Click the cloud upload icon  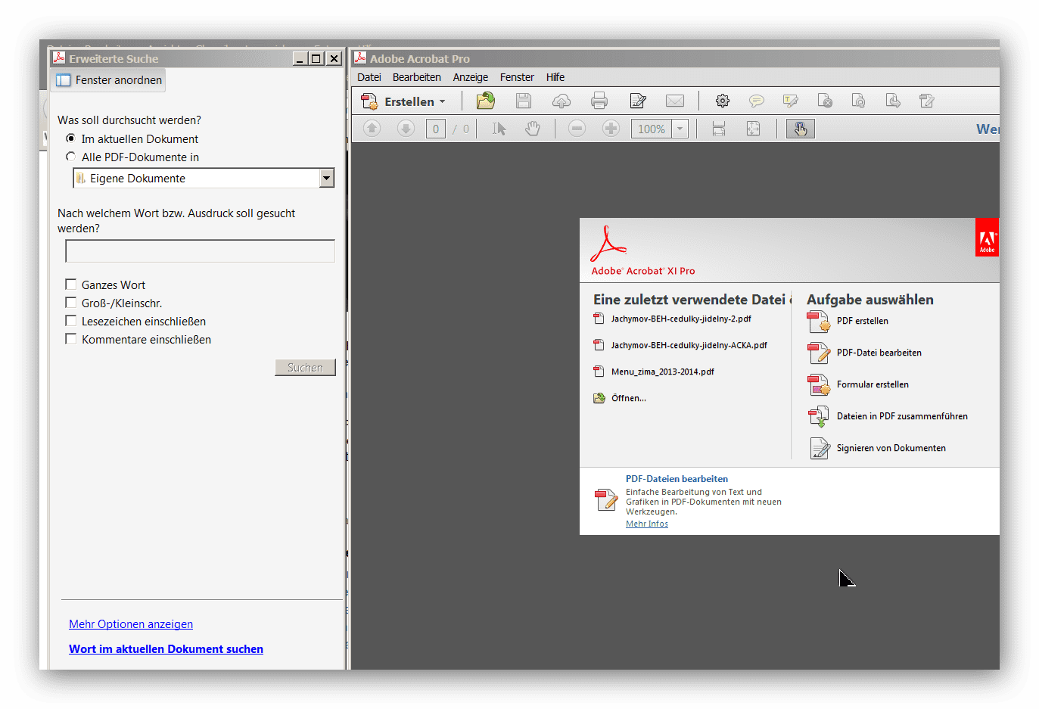[561, 101]
